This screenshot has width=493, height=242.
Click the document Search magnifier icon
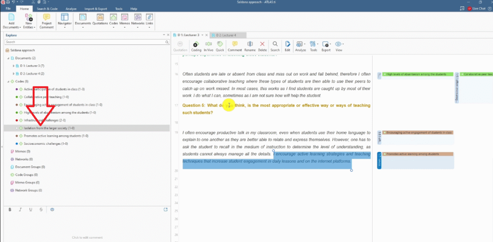[x=275, y=44]
